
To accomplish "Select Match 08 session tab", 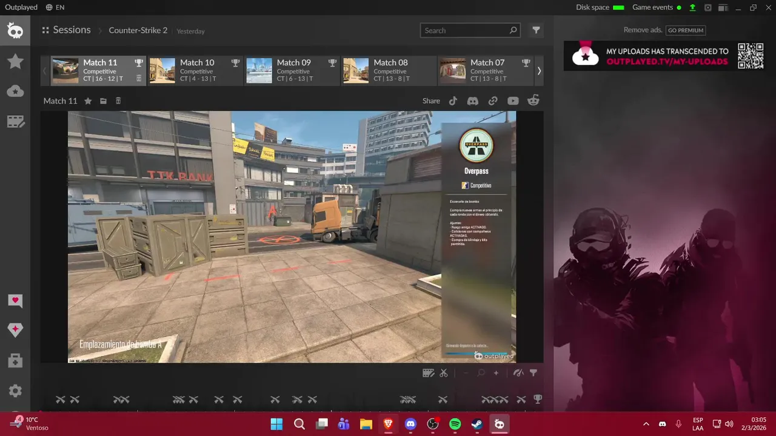I will pos(389,70).
